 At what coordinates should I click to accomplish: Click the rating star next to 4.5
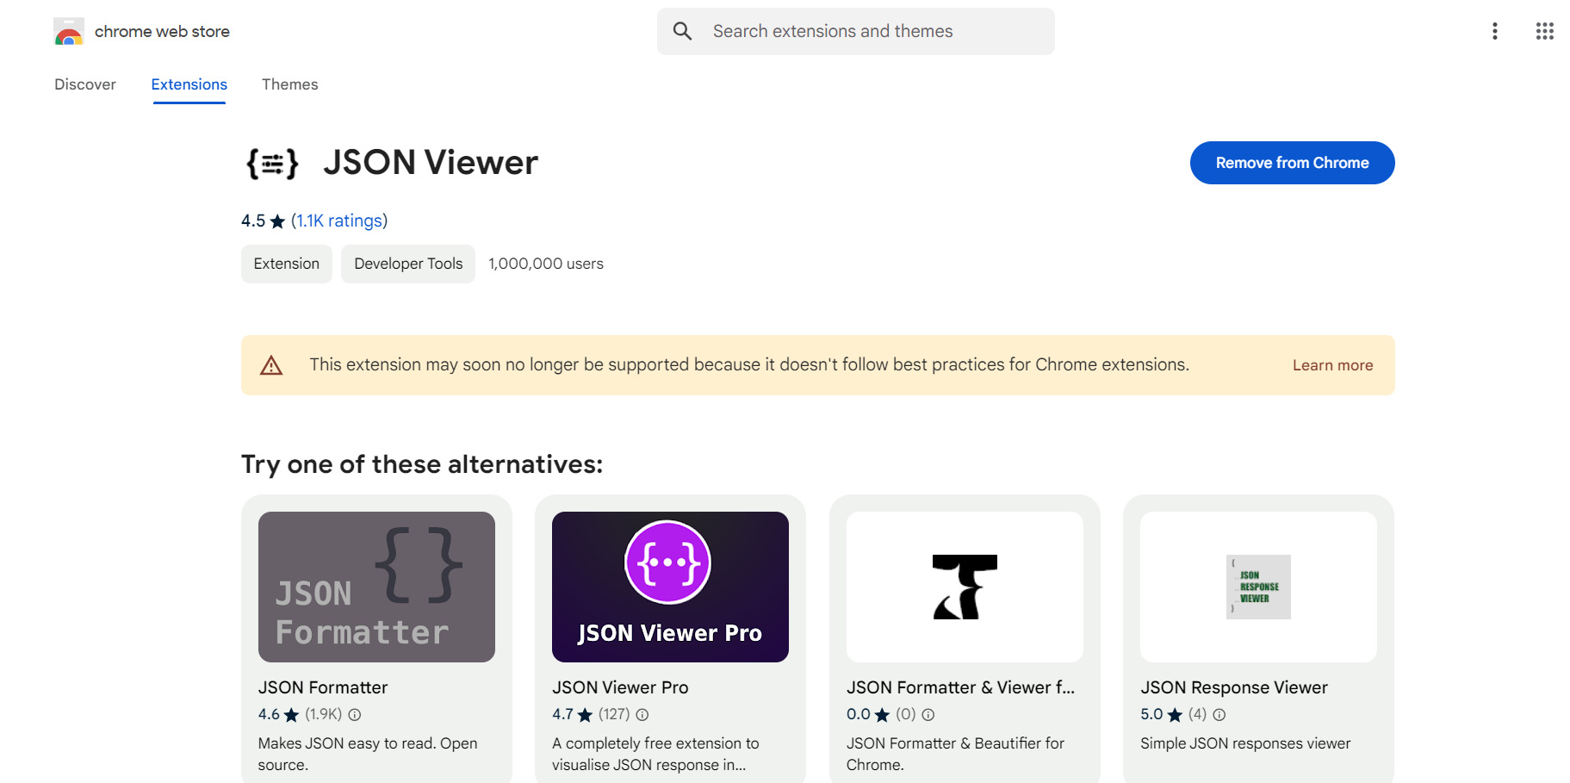(277, 221)
